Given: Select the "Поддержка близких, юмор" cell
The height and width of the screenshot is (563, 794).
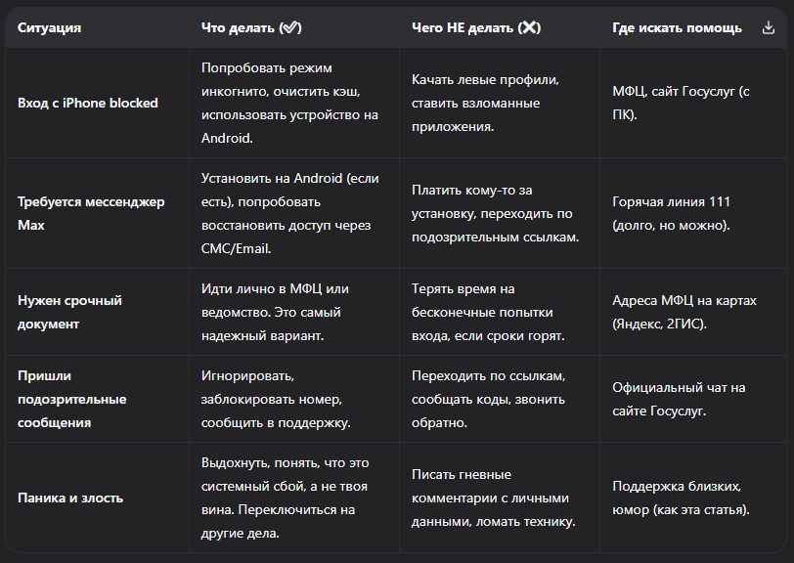Looking at the screenshot, I should (681, 498).
